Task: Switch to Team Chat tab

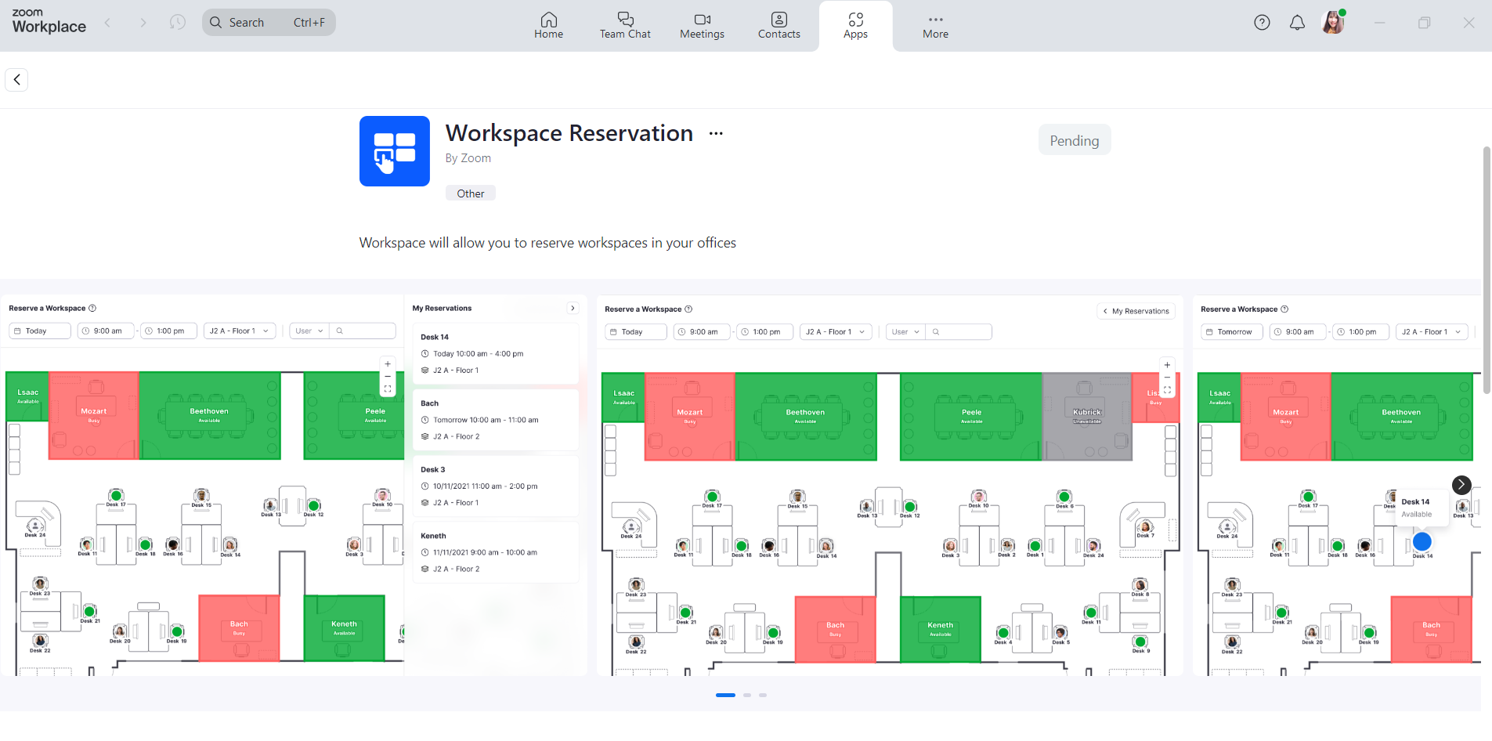Action: (x=625, y=26)
